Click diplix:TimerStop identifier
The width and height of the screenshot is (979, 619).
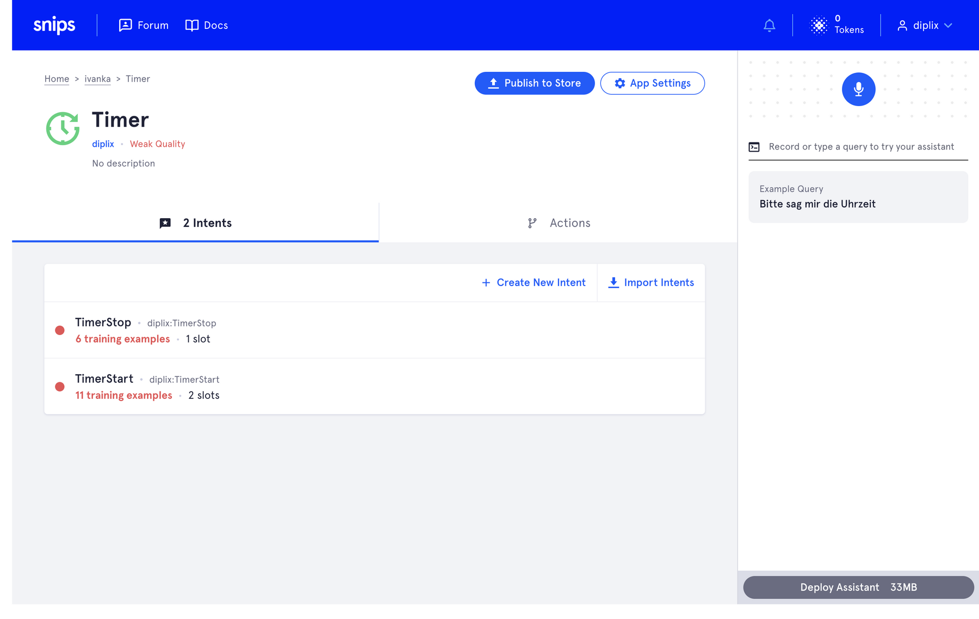182,323
